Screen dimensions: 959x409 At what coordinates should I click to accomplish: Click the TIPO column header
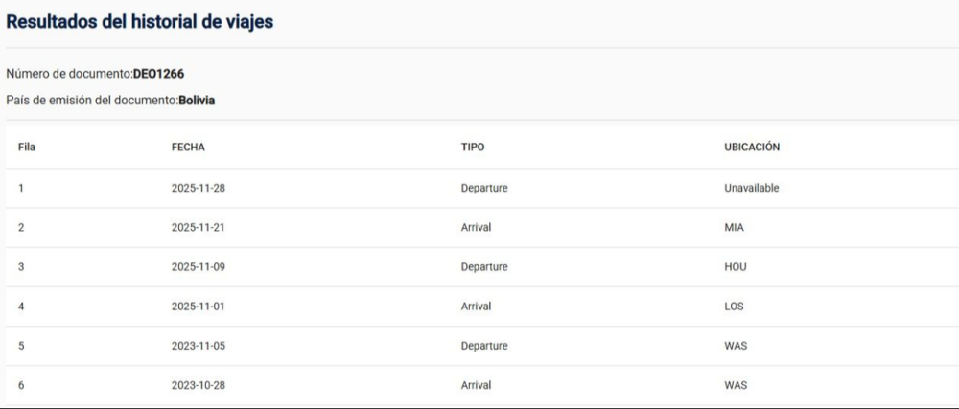[x=472, y=148]
